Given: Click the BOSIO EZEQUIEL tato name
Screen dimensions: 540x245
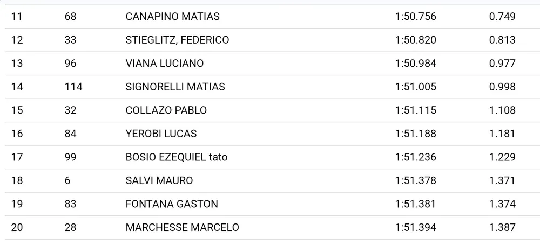Looking at the screenshot, I should (x=177, y=157).
